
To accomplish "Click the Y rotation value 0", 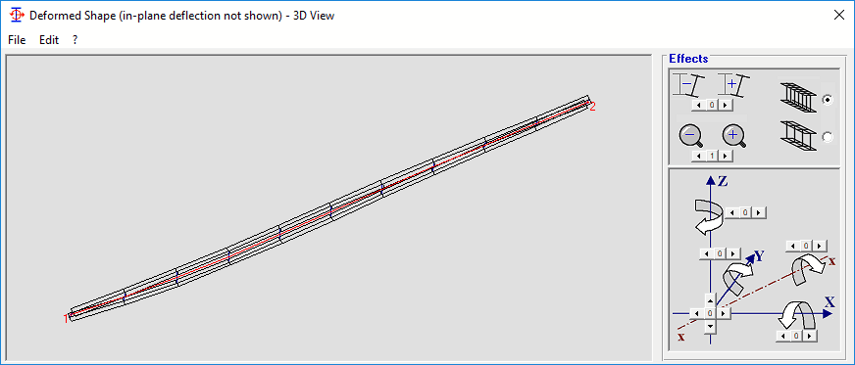I will click(x=721, y=253).
